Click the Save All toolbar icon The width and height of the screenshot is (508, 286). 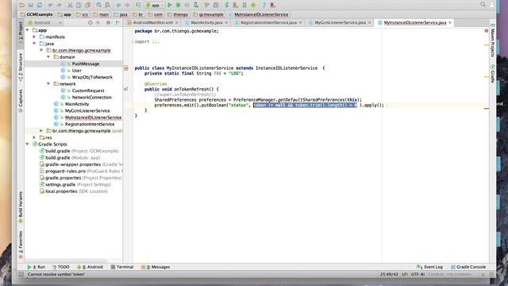point(30,5)
